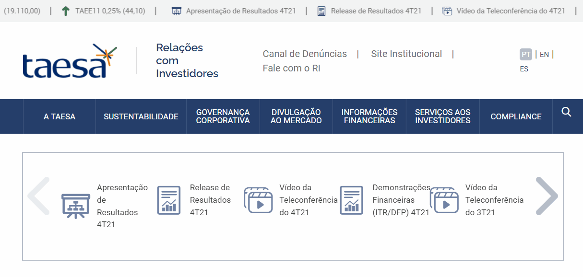Open the Compliance menu item
Viewport: 583px width, 277px height.
point(516,116)
